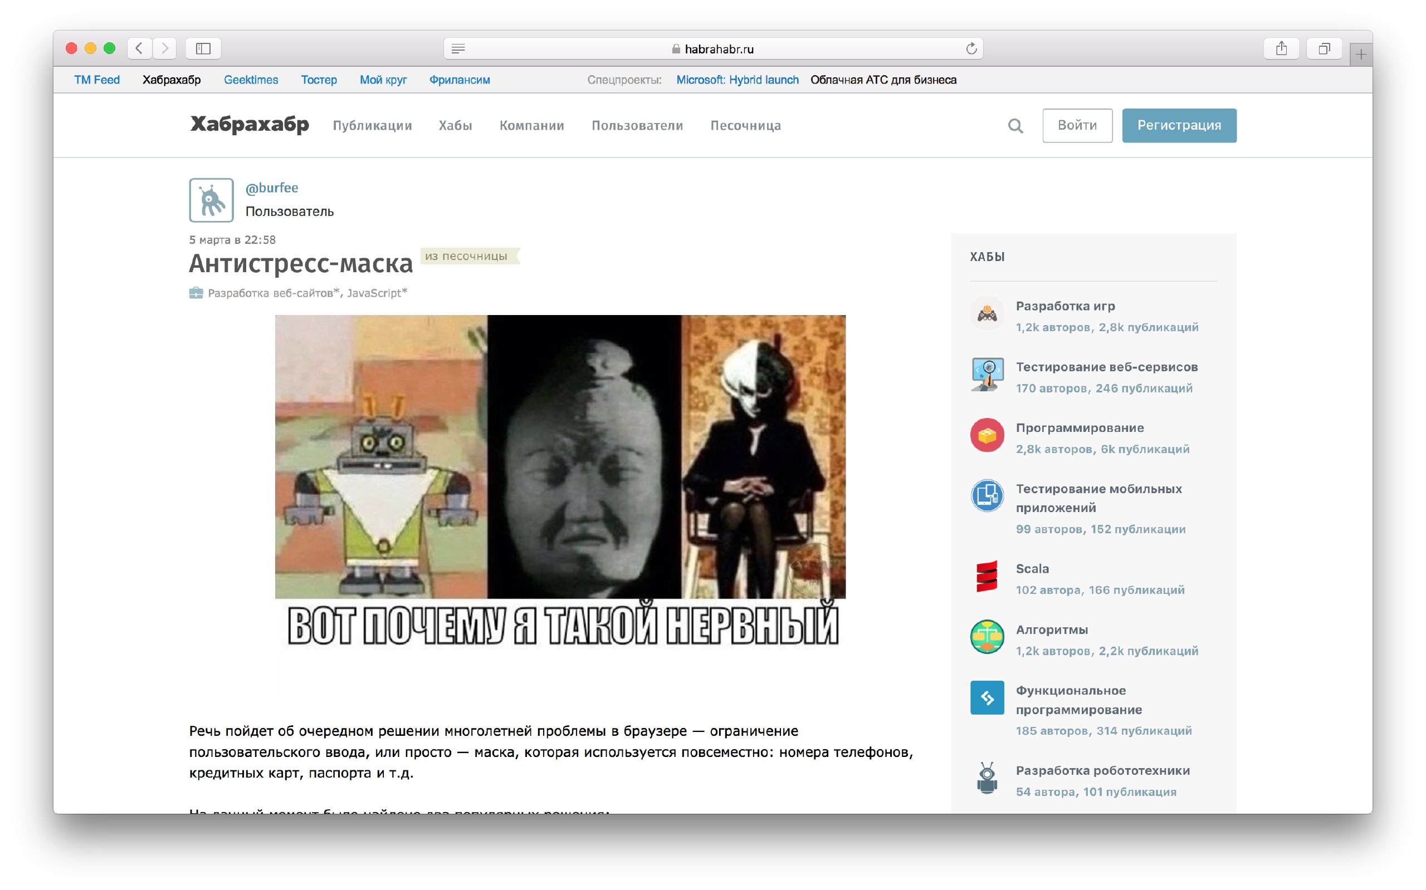
Task: Show all tabs overview icon
Action: [1324, 48]
